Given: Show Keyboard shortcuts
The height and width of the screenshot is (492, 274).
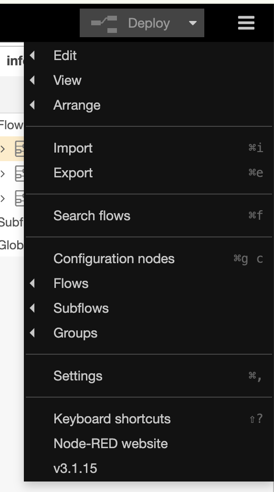Looking at the screenshot, I should (x=148, y=419).
